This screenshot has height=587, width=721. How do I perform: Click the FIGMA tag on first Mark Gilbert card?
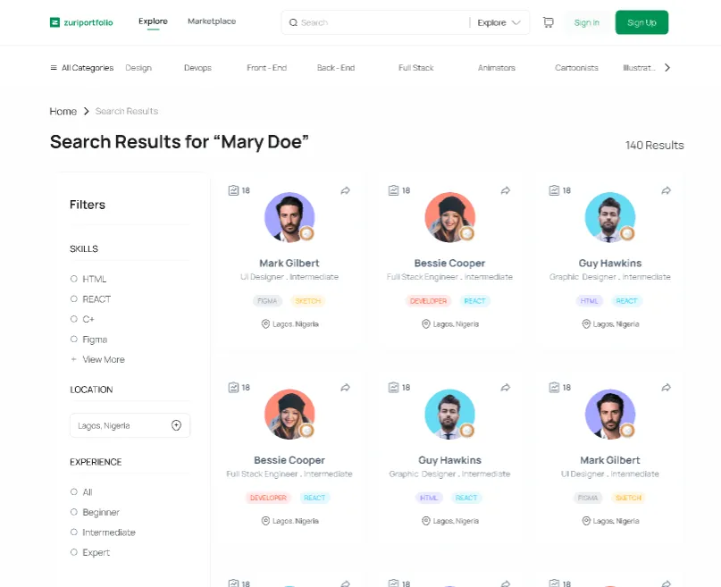(267, 301)
